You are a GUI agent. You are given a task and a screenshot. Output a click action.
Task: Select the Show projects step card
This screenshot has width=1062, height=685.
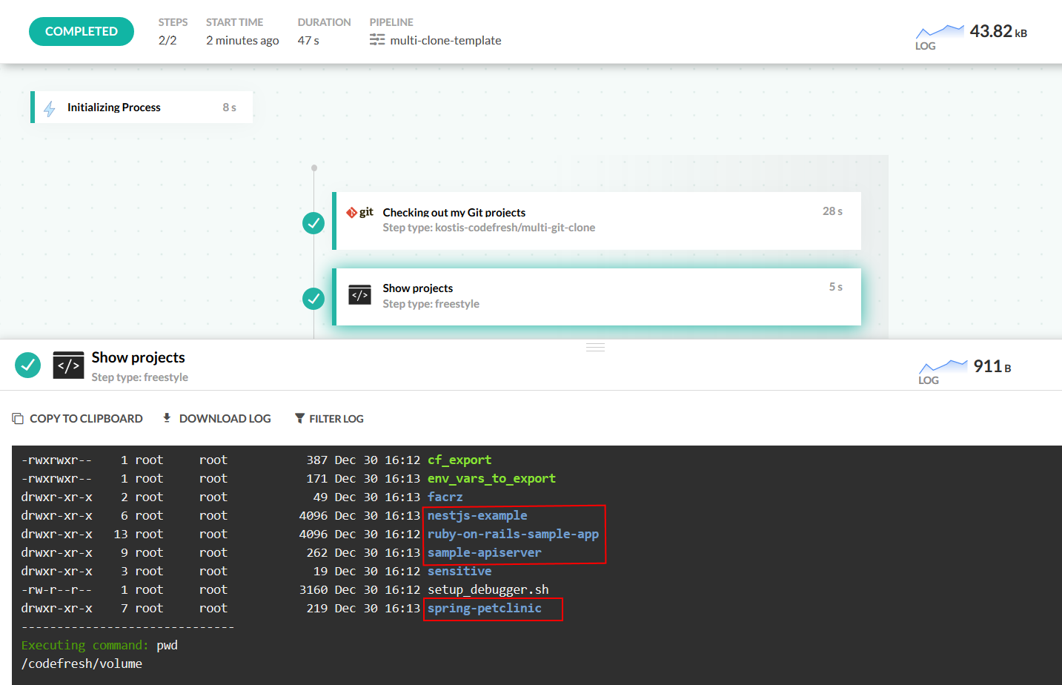[597, 297]
